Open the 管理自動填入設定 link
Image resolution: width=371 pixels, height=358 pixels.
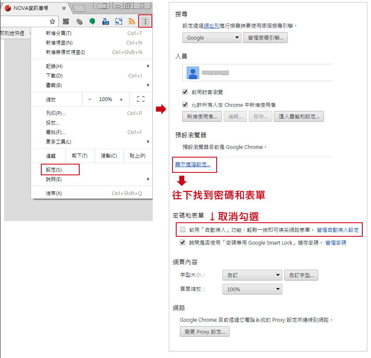[x=338, y=230]
